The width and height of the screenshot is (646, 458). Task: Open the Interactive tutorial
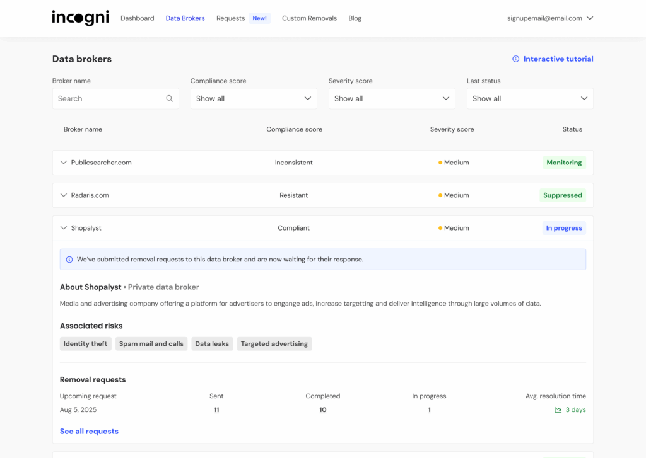pyautogui.click(x=558, y=59)
